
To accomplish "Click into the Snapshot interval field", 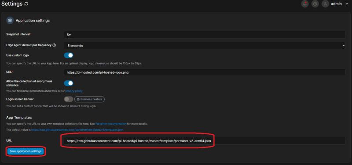I will [x=205, y=35].
